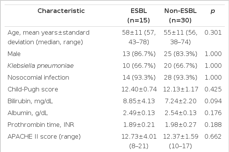The image size is (229, 152).
Task: Select the Non-ESBL (n=30) column header
Action: point(180,16)
